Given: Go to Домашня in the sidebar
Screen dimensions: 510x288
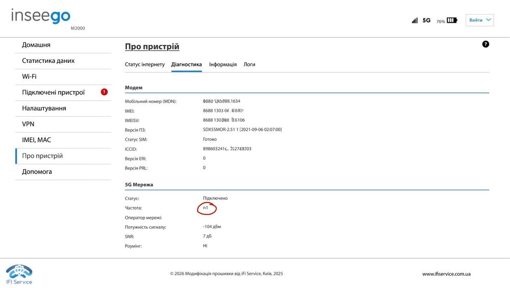Looking at the screenshot, I should coord(63,45).
